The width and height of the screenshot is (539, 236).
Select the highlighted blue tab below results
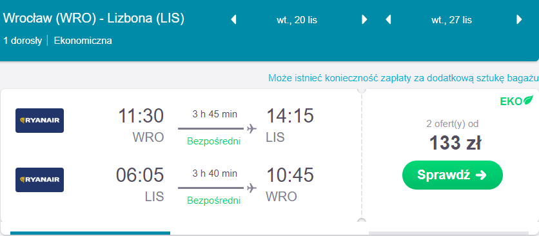tap(90, 233)
